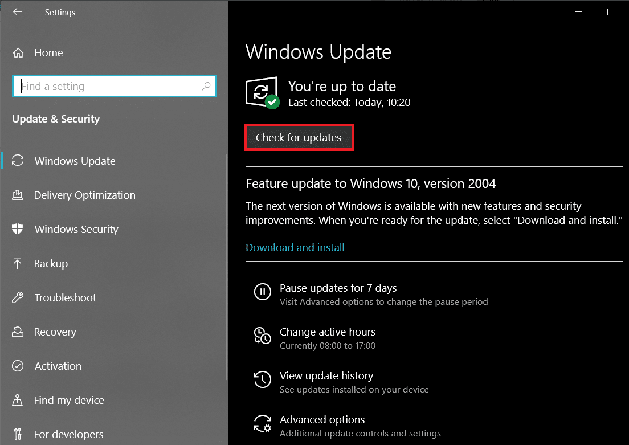The height and width of the screenshot is (445, 629).
Task: Click the Windows Security shield icon
Action: tap(18, 229)
